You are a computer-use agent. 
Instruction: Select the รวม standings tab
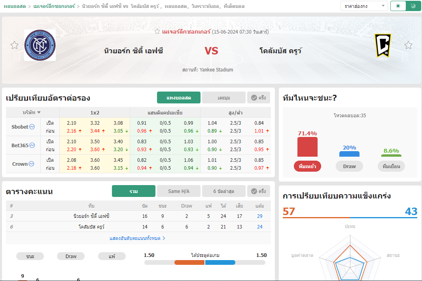(134, 191)
